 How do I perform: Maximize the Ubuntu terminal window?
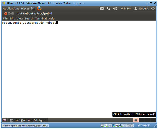[13, 13]
